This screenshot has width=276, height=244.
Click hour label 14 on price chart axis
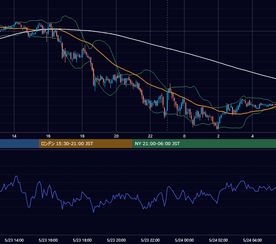14,136
